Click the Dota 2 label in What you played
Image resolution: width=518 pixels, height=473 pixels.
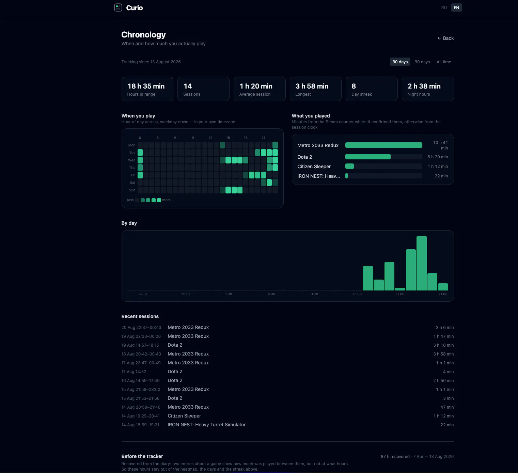[x=304, y=157]
